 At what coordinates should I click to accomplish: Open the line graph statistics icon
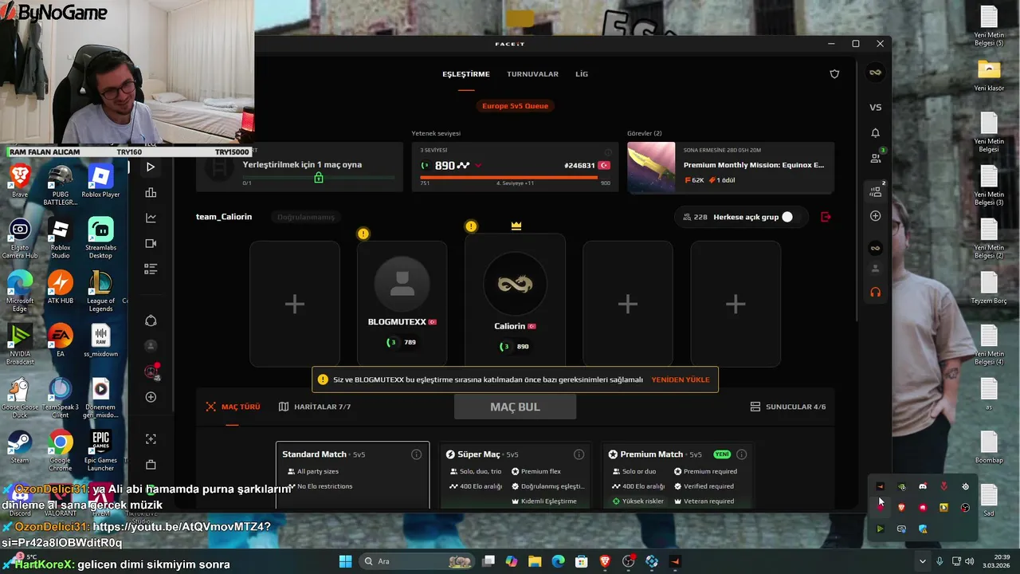151,218
